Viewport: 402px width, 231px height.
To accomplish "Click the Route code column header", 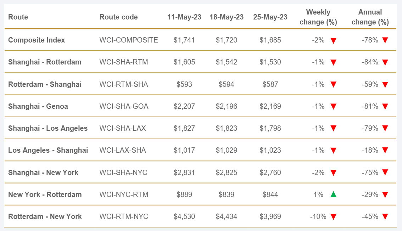I will coord(118,17).
